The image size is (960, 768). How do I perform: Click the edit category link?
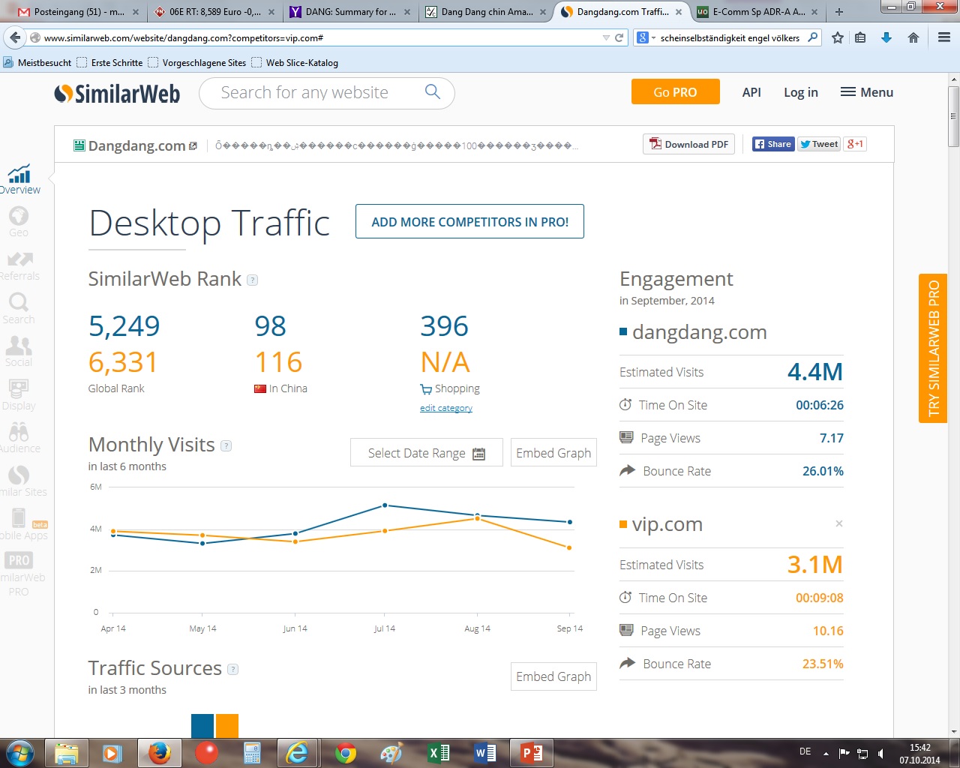[x=446, y=408]
